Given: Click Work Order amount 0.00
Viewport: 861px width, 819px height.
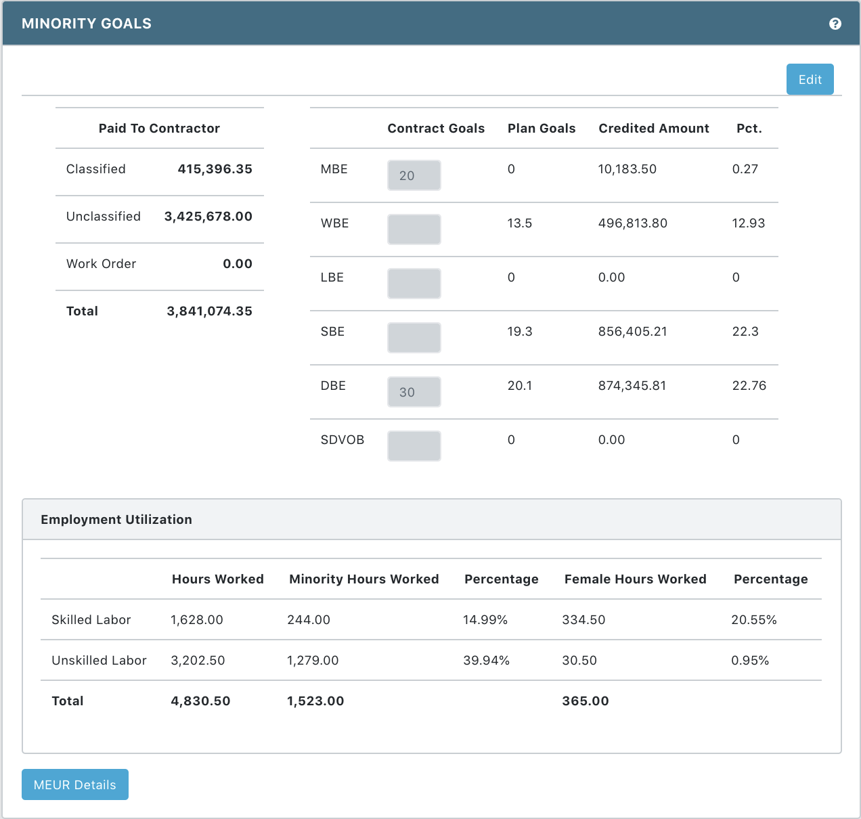Looking at the screenshot, I should click(238, 264).
